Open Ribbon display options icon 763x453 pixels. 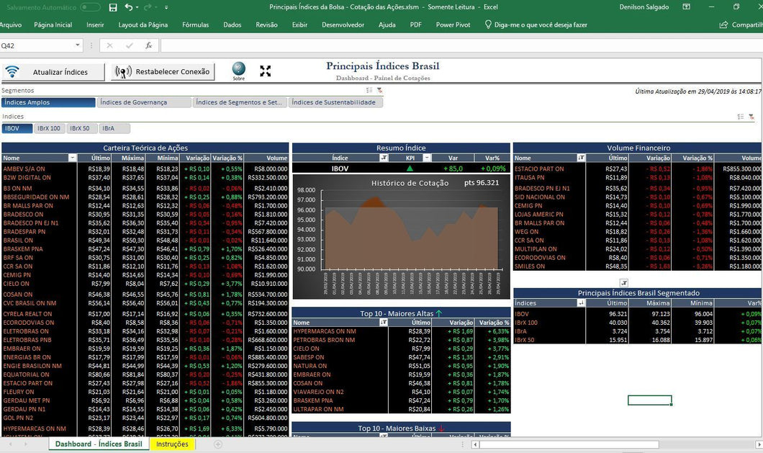point(686,6)
